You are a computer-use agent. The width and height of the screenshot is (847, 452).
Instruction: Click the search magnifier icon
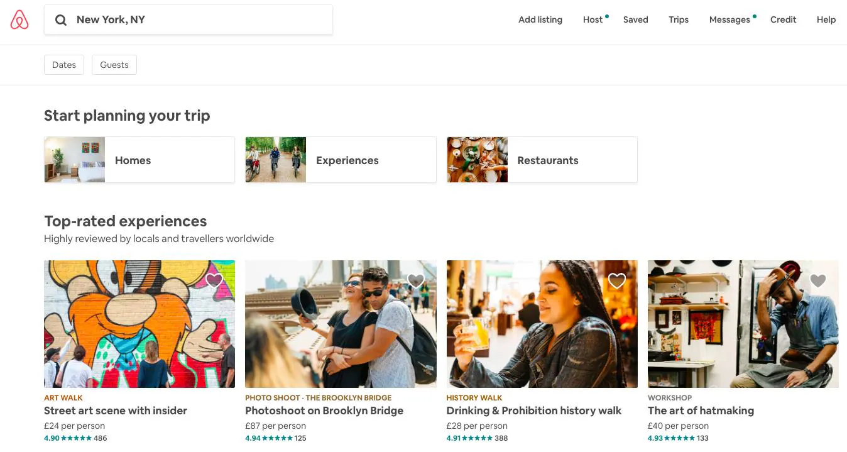click(x=61, y=20)
